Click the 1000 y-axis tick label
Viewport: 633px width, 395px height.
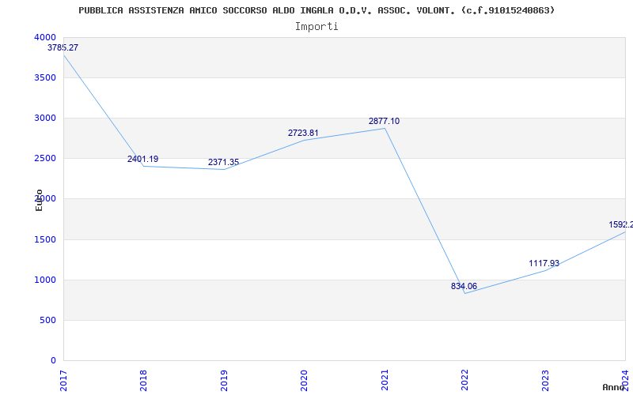45,280
